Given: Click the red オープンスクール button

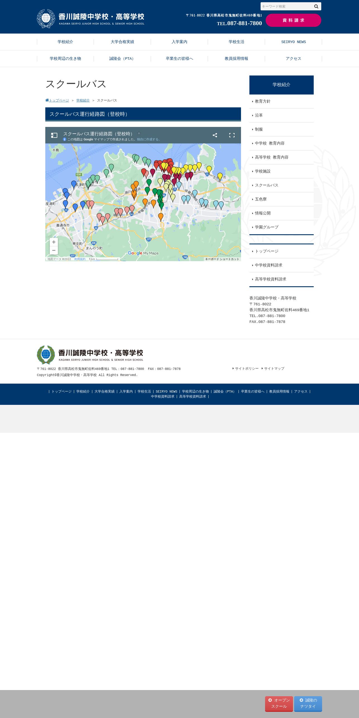Looking at the screenshot, I should 279,703.
